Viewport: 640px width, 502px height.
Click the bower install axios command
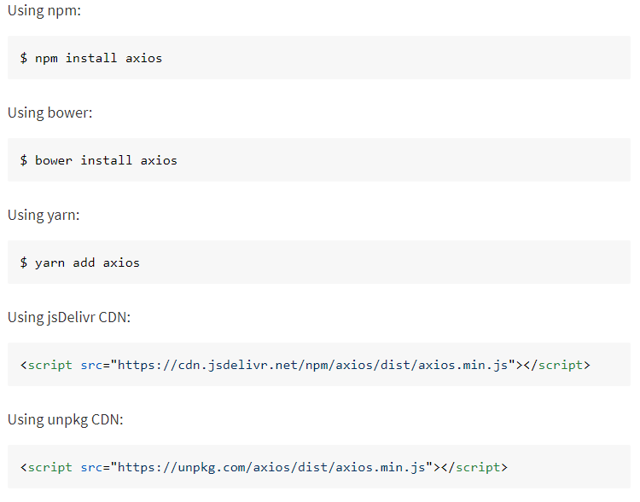click(x=98, y=160)
